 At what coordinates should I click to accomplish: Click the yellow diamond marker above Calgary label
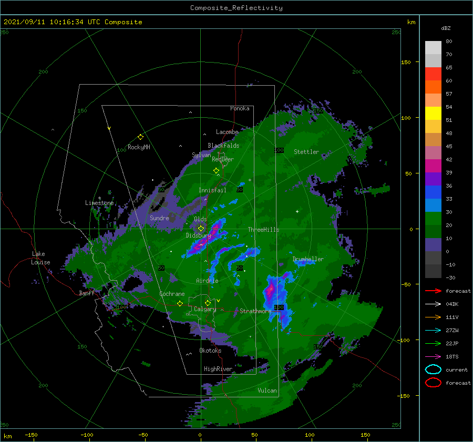tap(208, 303)
